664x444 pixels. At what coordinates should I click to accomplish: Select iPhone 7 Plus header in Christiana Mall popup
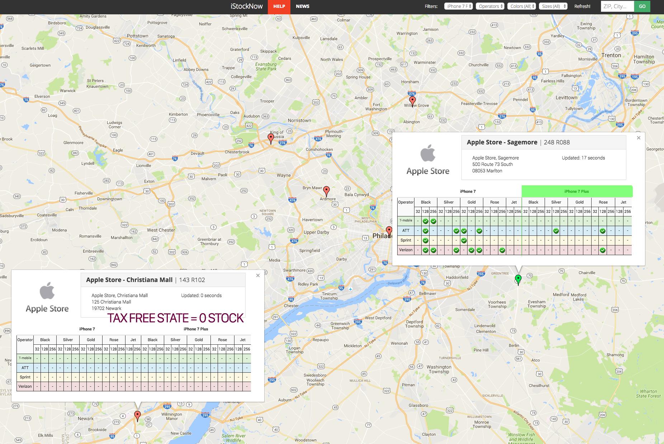tap(196, 329)
